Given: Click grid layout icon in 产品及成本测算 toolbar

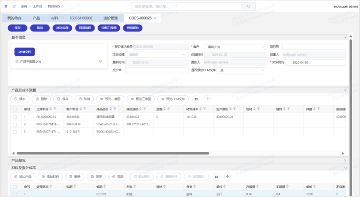Looking at the screenshot, I should [x=196, y=99].
